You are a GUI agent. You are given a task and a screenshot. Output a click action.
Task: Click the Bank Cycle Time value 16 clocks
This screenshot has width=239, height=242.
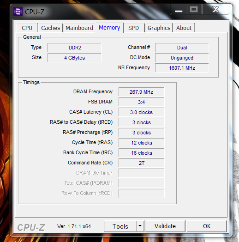coord(142,153)
